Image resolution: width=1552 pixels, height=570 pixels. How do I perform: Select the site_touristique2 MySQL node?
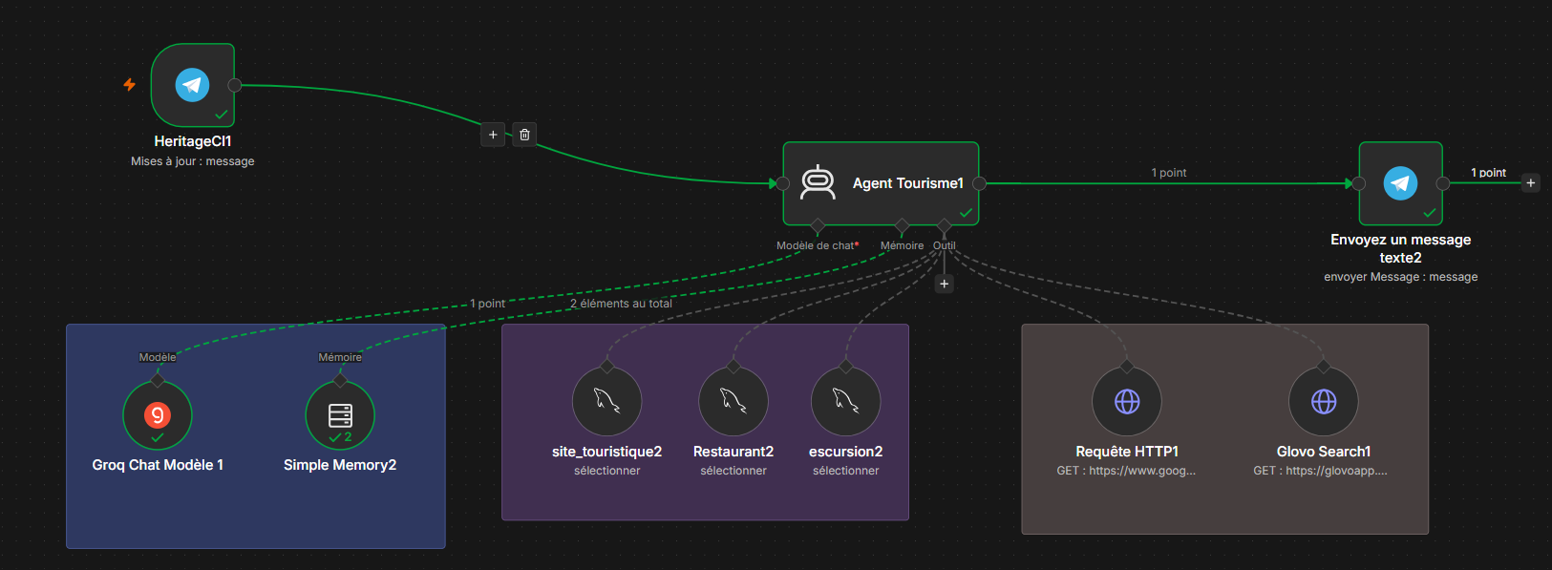pos(606,401)
